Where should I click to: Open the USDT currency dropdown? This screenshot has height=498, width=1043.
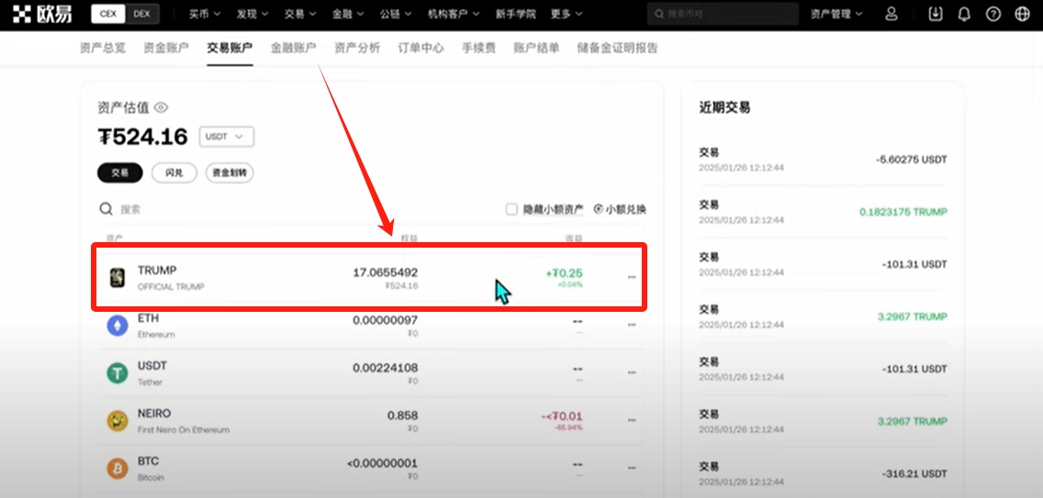pyautogui.click(x=227, y=137)
